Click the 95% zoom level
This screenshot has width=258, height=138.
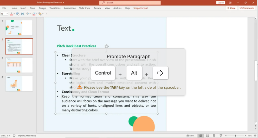tap(250, 136)
